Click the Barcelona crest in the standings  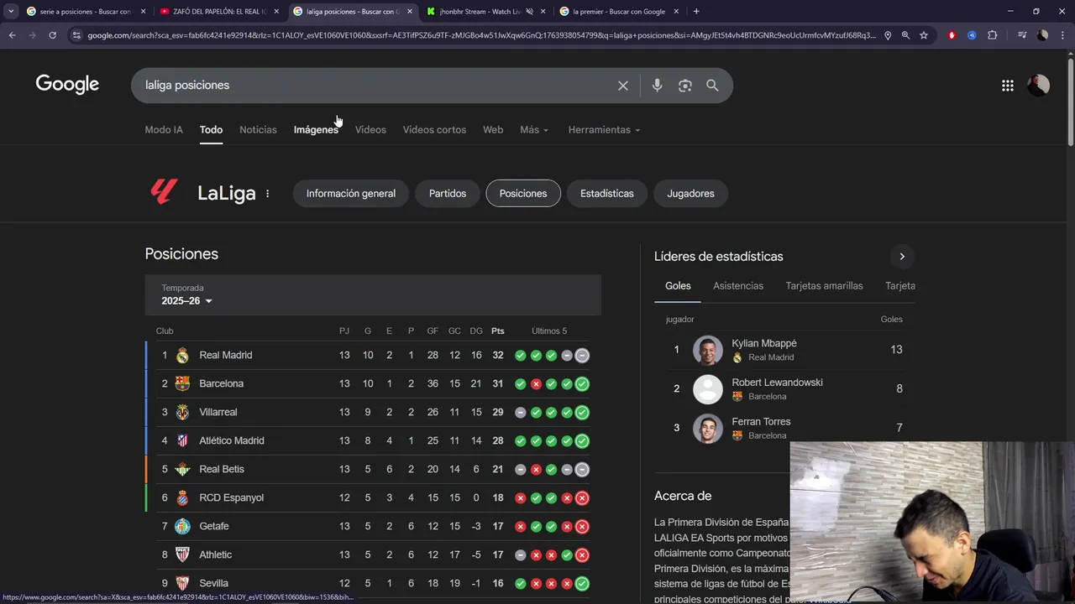pos(182,383)
